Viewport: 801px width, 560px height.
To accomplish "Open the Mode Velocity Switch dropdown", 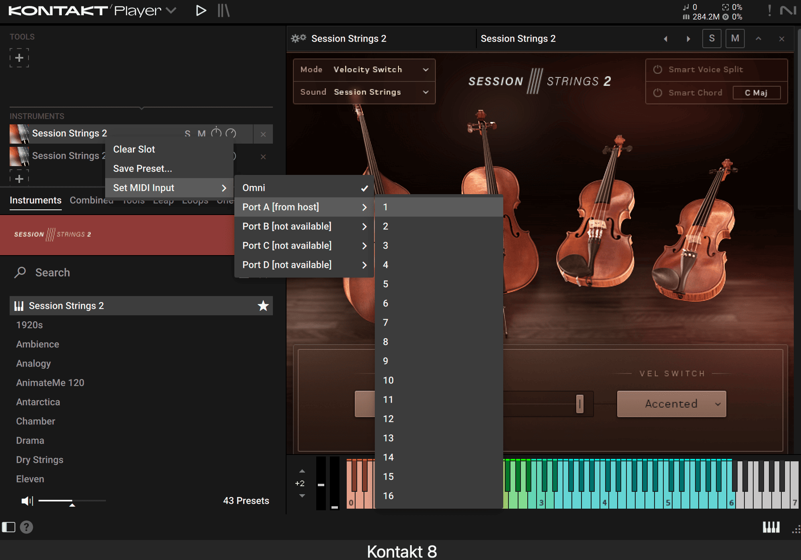I will click(364, 70).
